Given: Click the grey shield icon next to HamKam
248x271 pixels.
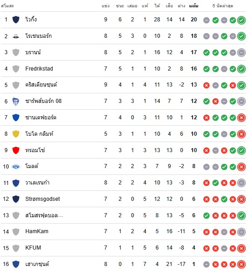Looking at the screenshot, I should (x=16, y=232).
